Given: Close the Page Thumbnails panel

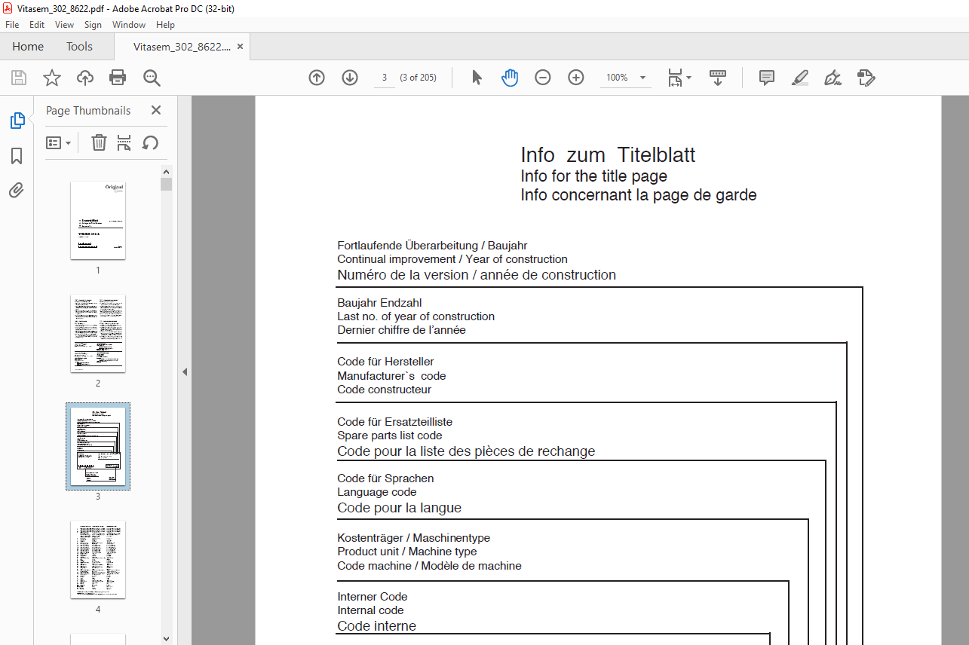Looking at the screenshot, I should (156, 110).
